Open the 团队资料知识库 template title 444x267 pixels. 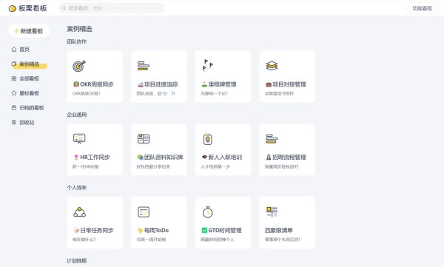[161, 158]
